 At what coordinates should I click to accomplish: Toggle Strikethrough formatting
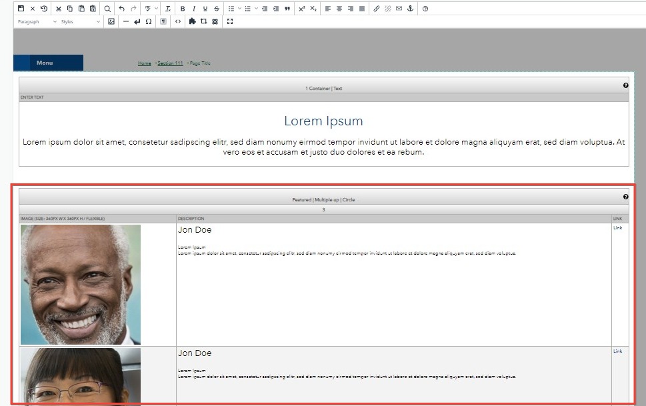217,8
